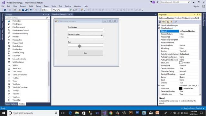Start debugging with the Start button
The width and height of the screenshot is (206, 116).
click(73, 10)
